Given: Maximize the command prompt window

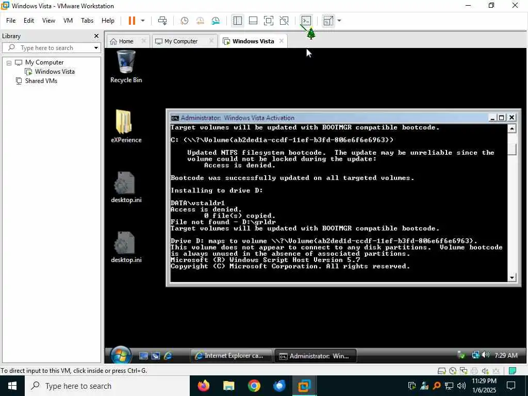Looking at the screenshot, I should (x=501, y=118).
